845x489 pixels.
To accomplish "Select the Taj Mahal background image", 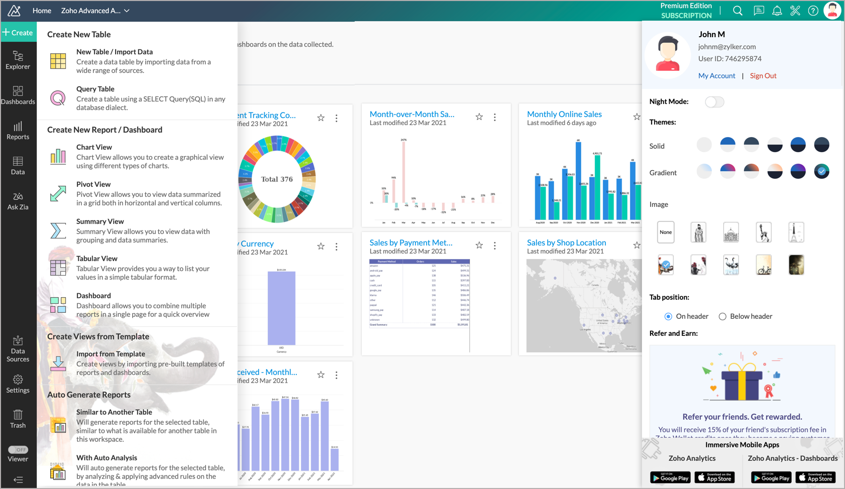I will click(x=730, y=232).
